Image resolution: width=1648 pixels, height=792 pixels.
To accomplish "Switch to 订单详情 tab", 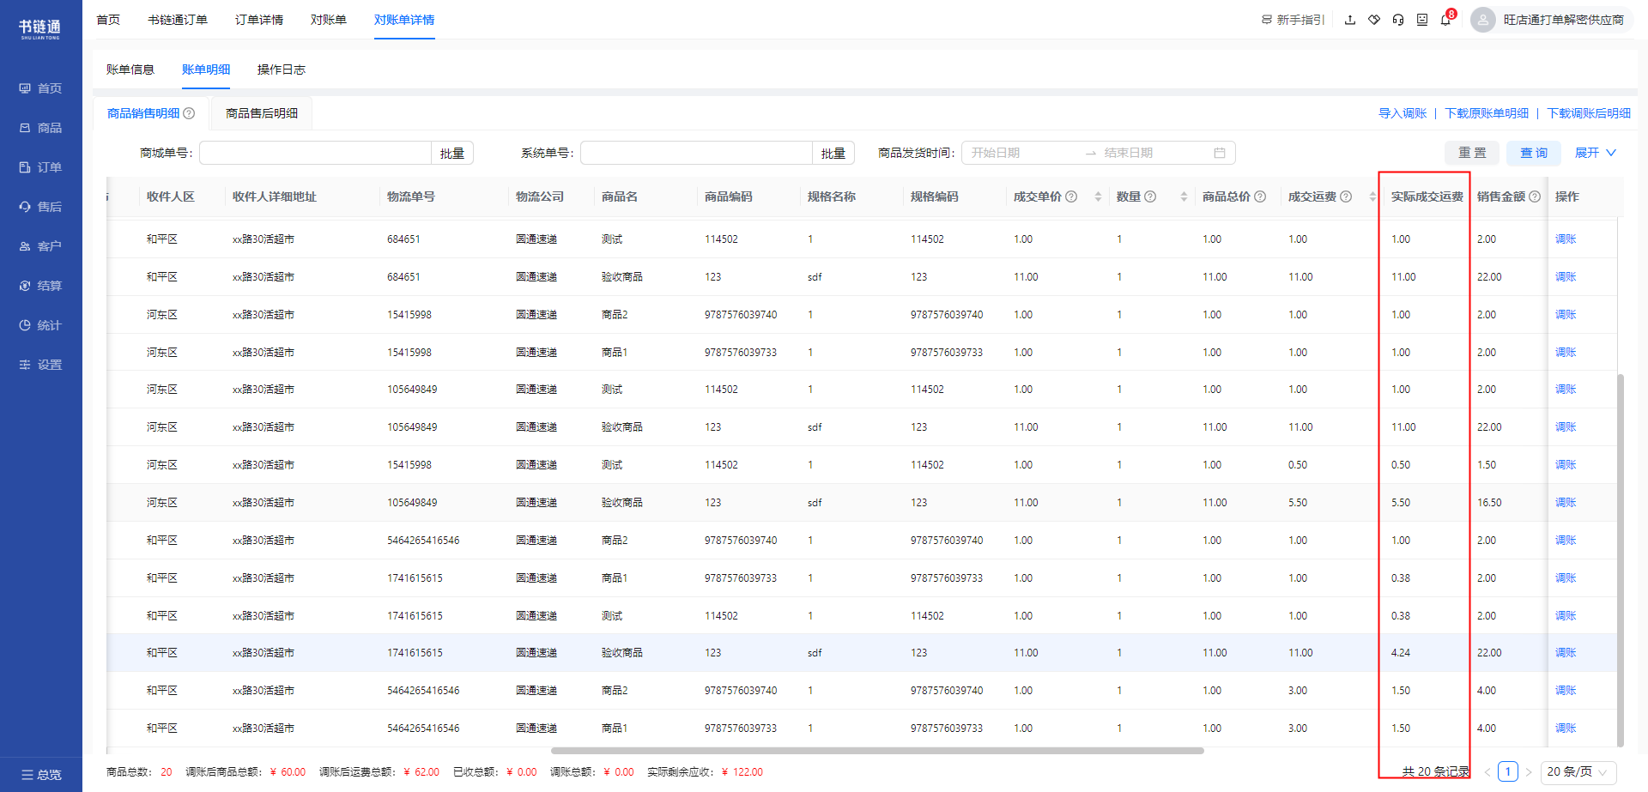I will click(259, 20).
